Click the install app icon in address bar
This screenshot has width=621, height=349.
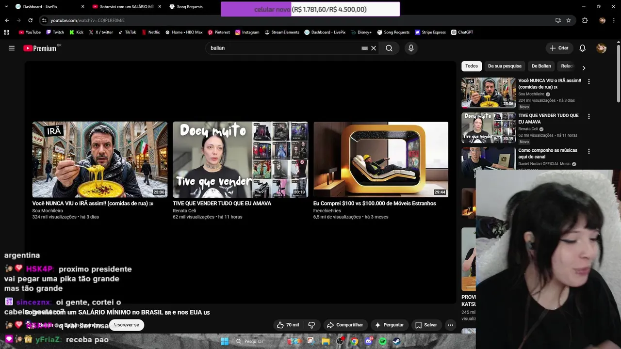558,20
